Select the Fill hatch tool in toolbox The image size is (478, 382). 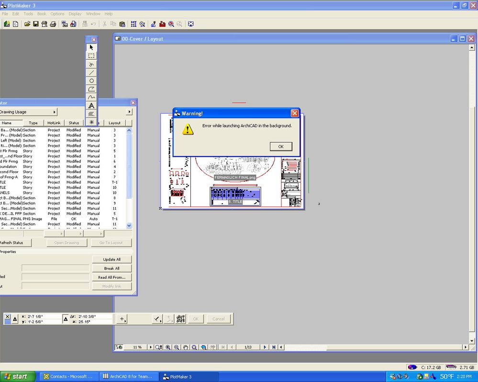(91, 114)
